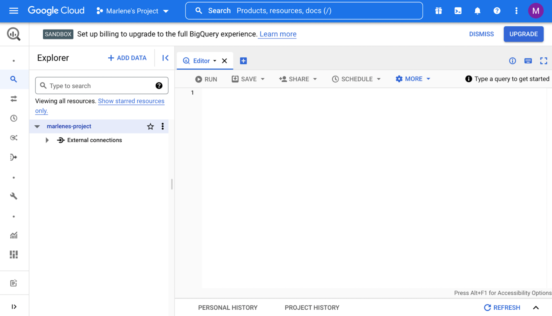
Task: Open Data transfers in left sidebar
Action: tap(14, 99)
